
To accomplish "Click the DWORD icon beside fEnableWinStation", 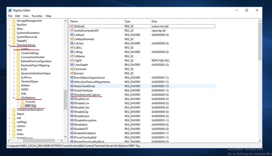I will click(72, 133).
